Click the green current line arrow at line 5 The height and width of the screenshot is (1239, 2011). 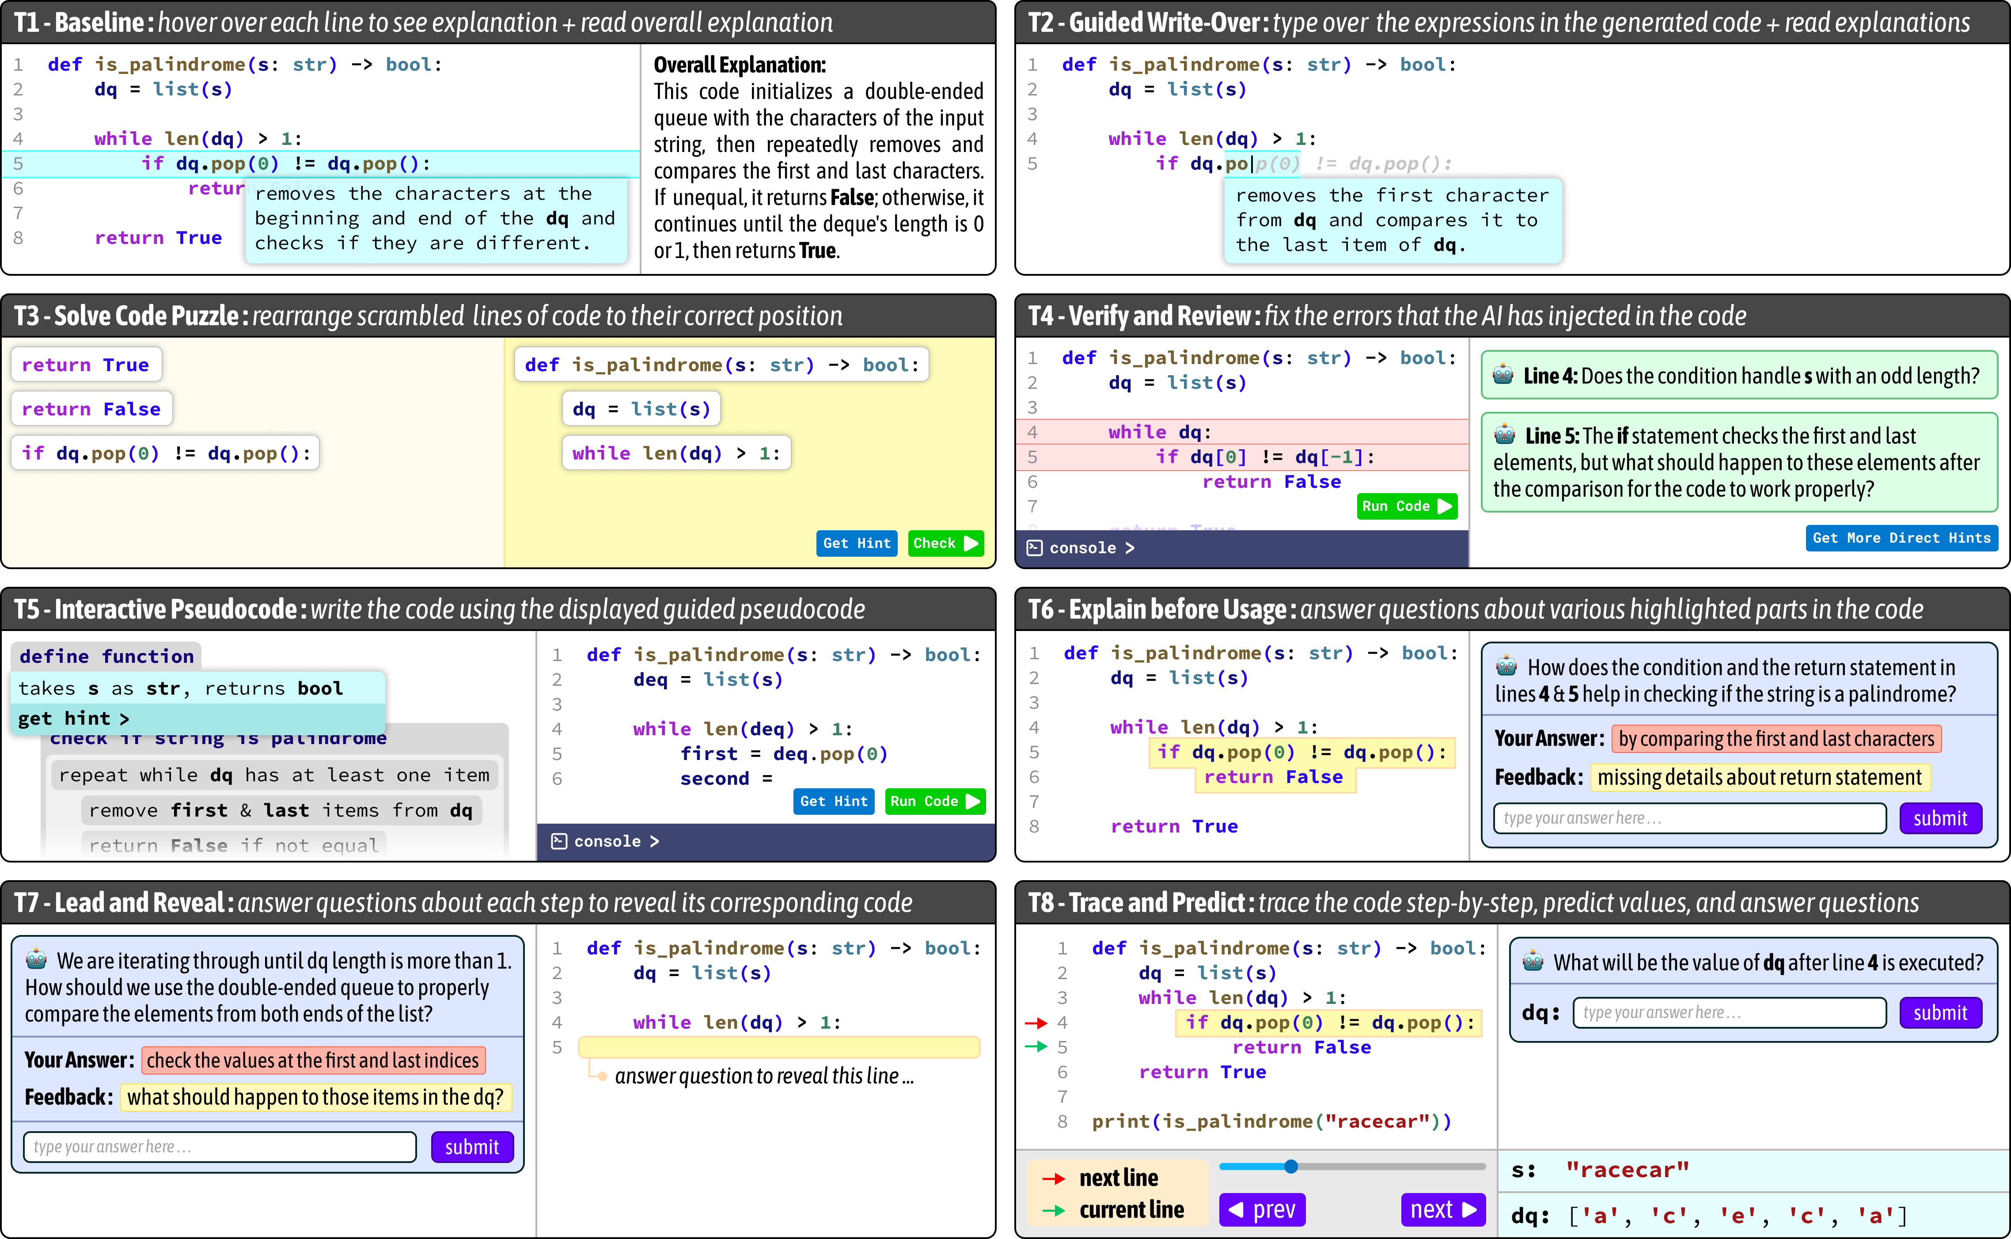point(1036,1046)
